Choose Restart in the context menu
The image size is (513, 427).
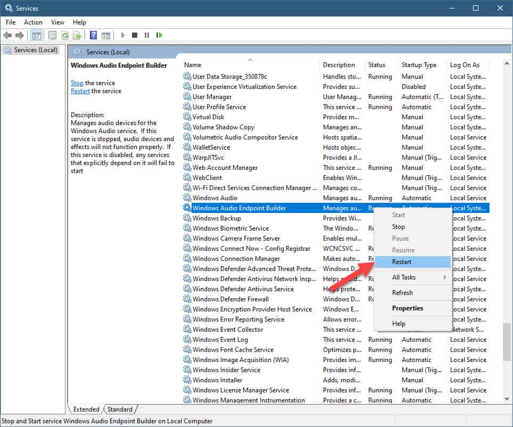point(412,262)
